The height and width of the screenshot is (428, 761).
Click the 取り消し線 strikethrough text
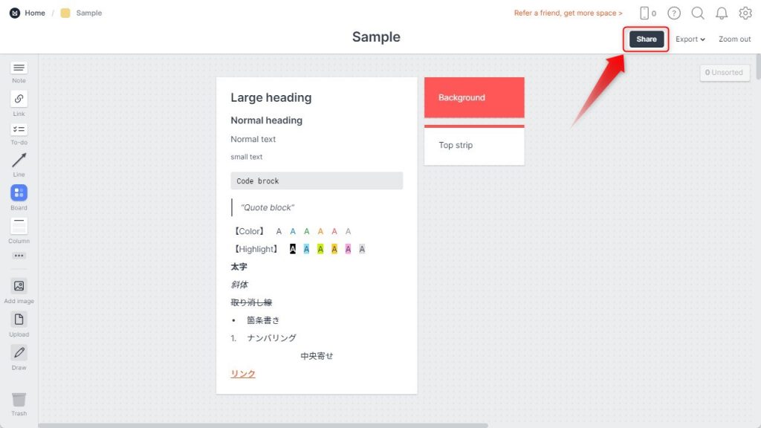[251, 302]
